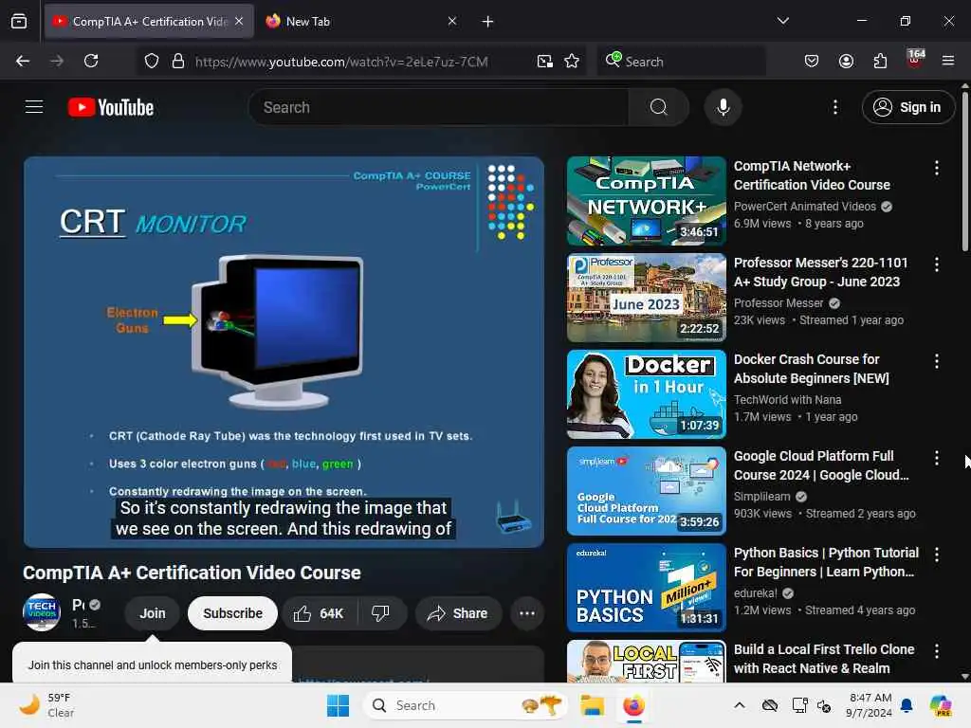The width and height of the screenshot is (971, 728).
Task: Open Google Cloud Platform course thumbnail
Action: click(647, 491)
